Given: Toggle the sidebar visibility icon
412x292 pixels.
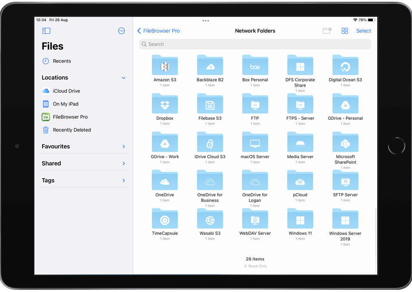Looking at the screenshot, I should 46,31.
